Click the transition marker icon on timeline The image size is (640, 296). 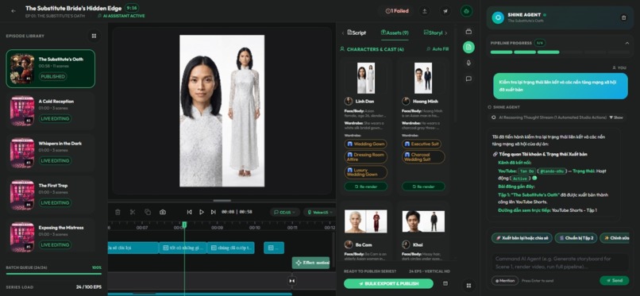pos(291,281)
